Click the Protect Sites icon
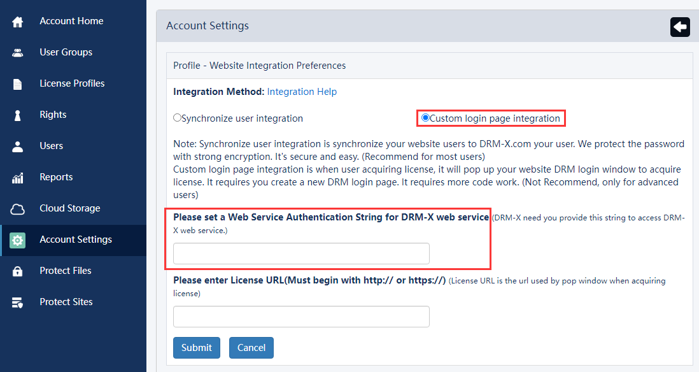Image resolution: width=699 pixels, height=372 pixels. point(17,301)
